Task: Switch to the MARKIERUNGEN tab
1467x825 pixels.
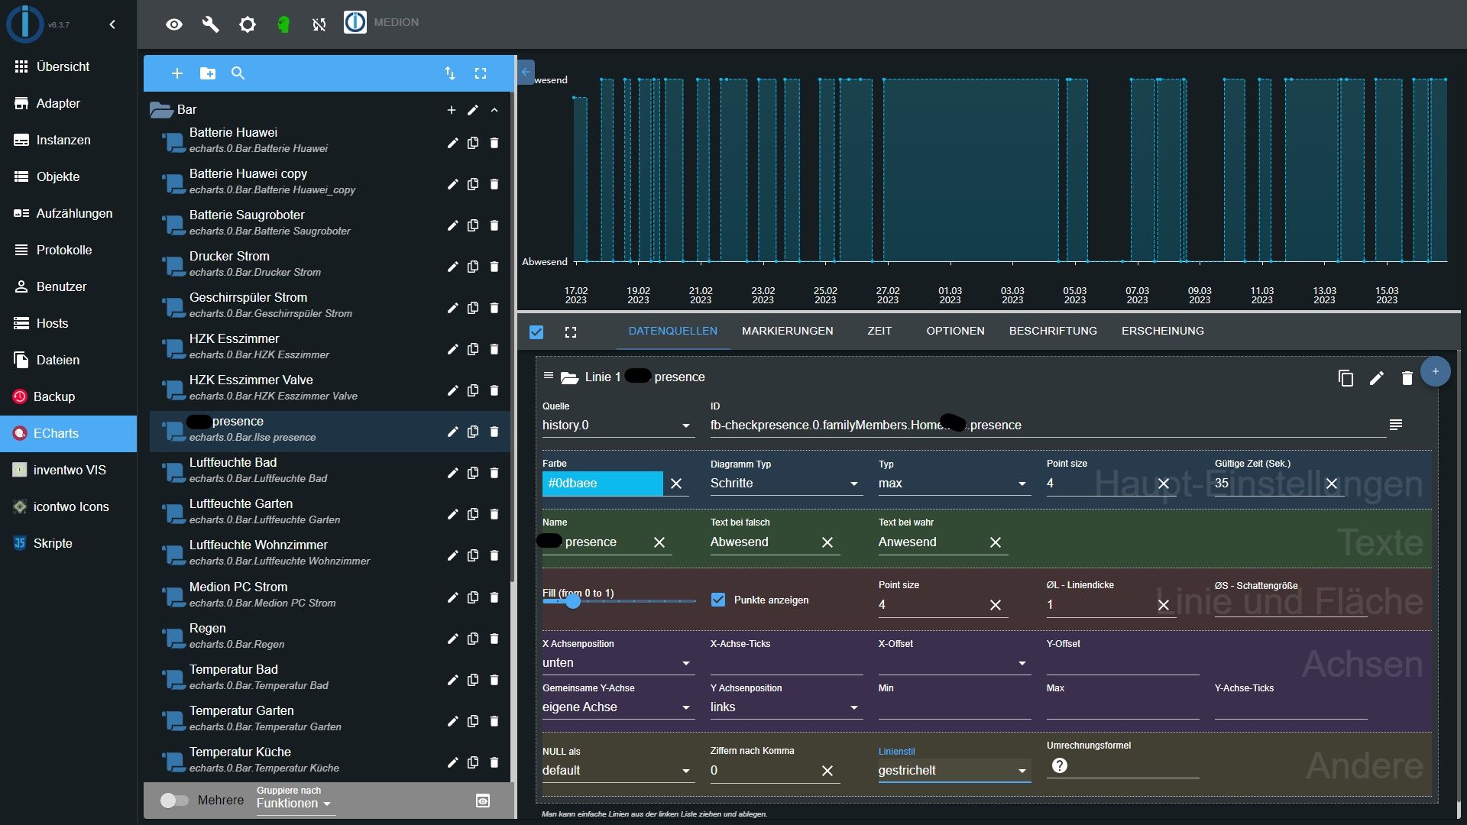Action: tap(787, 331)
